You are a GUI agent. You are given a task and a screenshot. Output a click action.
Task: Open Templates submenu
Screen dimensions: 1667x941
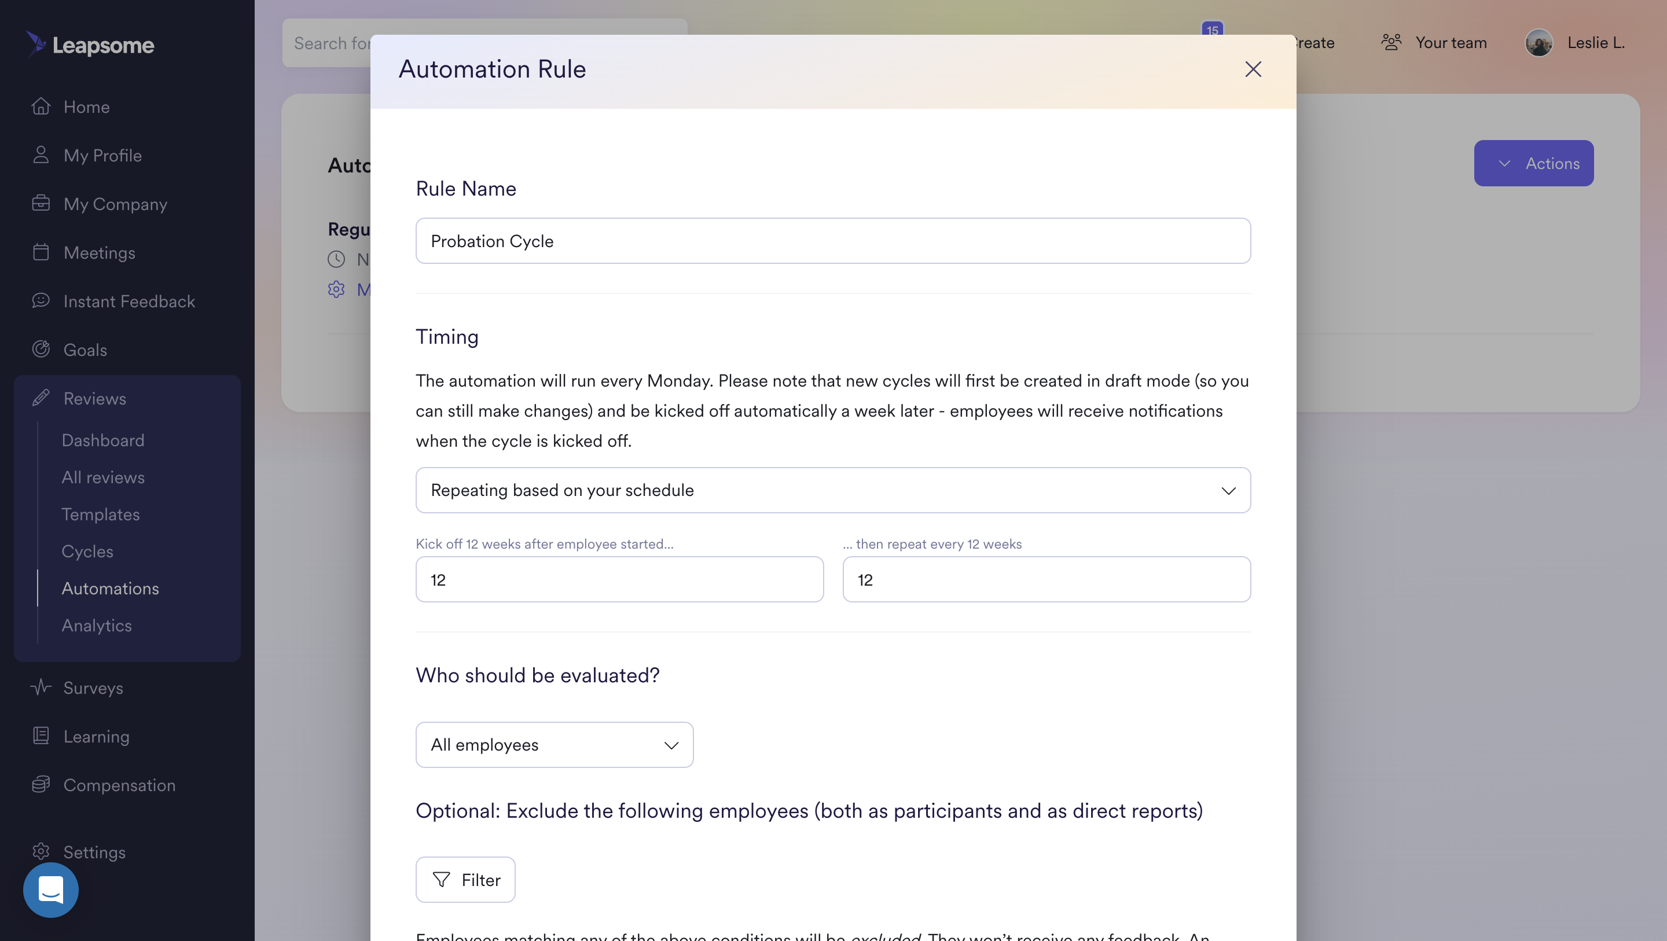pos(100,514)
